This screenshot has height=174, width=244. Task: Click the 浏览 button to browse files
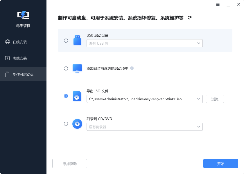(215, 99)
